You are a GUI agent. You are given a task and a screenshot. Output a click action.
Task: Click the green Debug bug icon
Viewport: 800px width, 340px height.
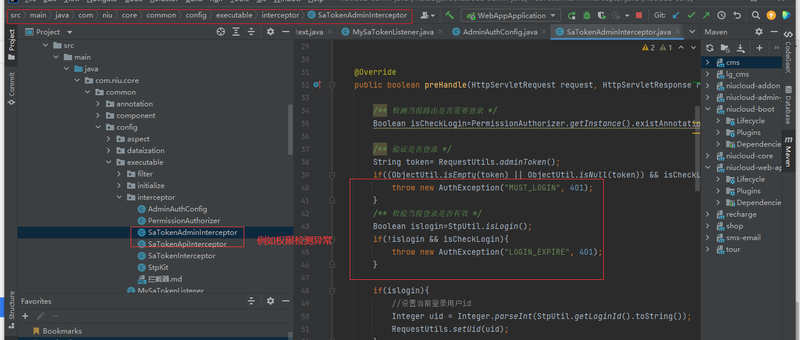pos(586,16)
